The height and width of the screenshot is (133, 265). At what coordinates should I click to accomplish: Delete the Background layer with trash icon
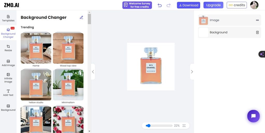[257, 32]
